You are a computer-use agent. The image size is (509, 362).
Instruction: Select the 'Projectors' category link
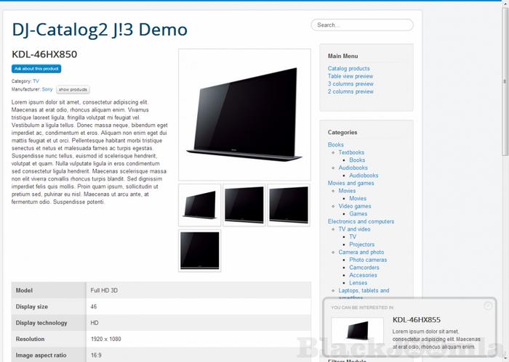click(x=362, y=244)
